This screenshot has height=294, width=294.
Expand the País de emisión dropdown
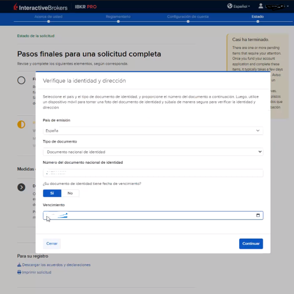tap(153, 131)
